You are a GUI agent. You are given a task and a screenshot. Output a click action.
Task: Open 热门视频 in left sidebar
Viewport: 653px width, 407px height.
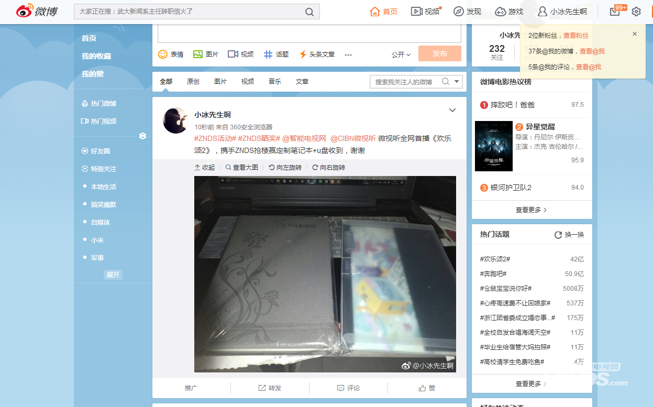pyautogui.click(x=99, y=122)
